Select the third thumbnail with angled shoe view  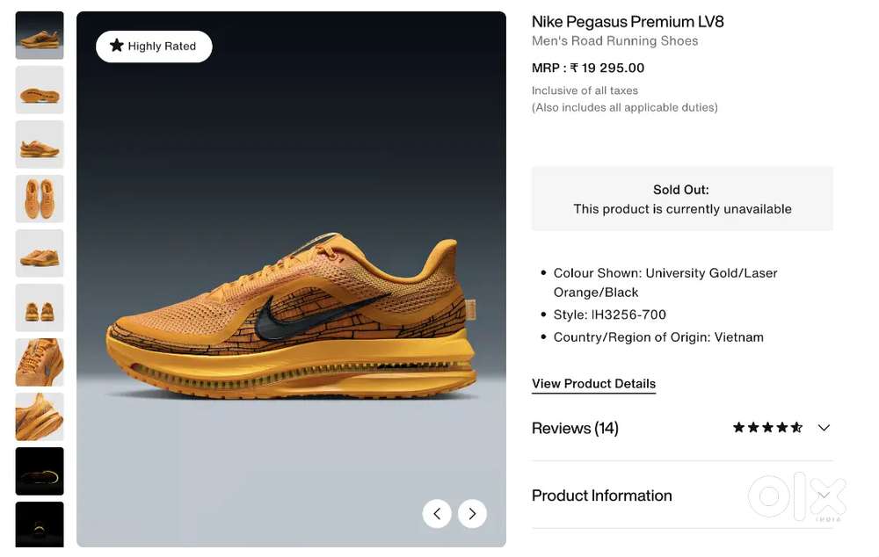40,144
